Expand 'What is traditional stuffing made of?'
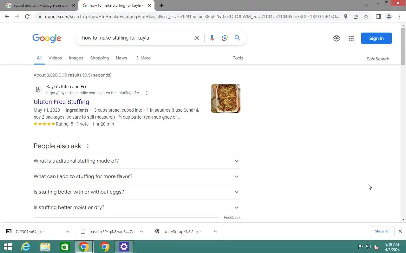 [x=137, y=161]
